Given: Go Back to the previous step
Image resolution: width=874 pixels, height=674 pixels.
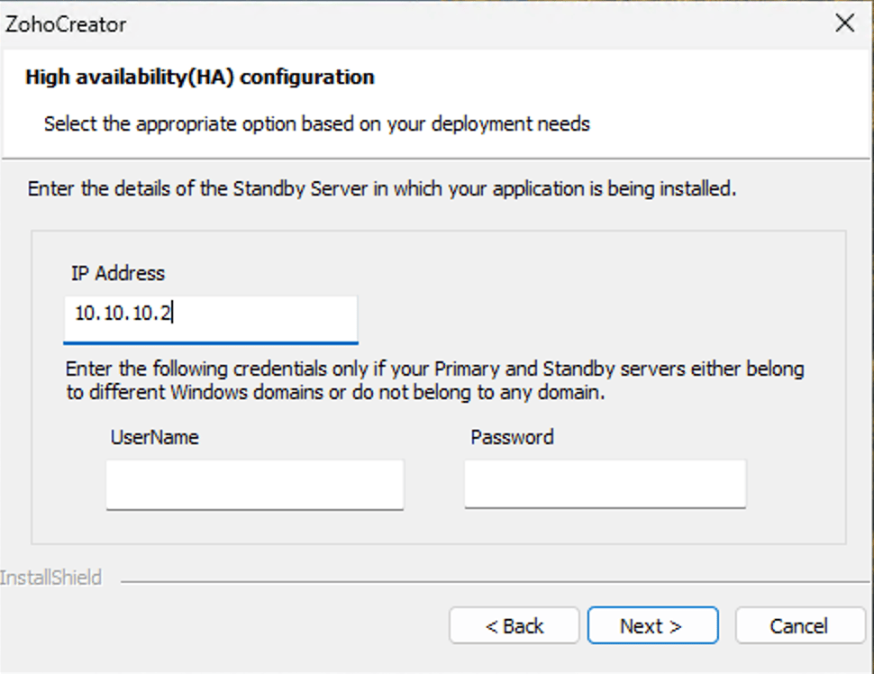Looking at the screenshot, I should point(514,626).
